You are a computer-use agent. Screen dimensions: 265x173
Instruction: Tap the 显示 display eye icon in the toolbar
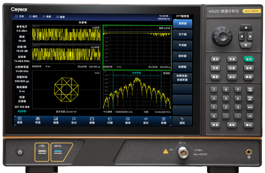click(146, 119)
